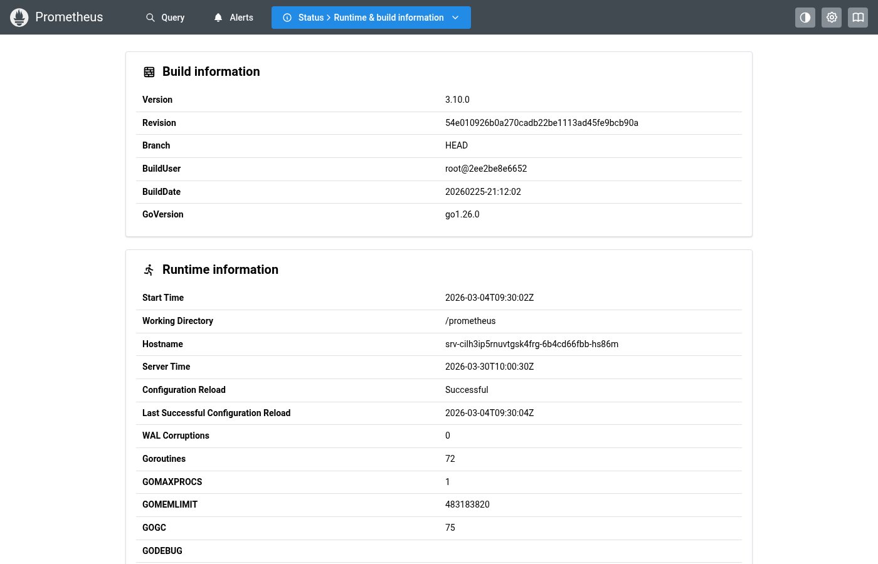Click the Revision row label

(159, 123)
